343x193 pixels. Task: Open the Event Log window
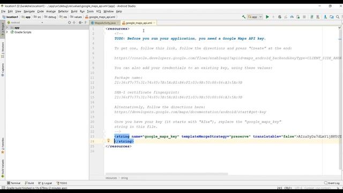[x=332, y=183]
